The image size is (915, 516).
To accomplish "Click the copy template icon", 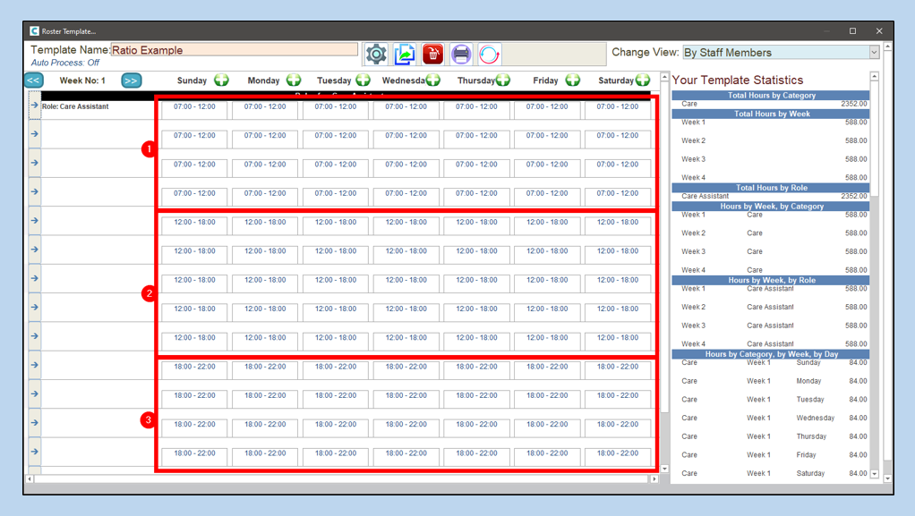I will [405, 54].
